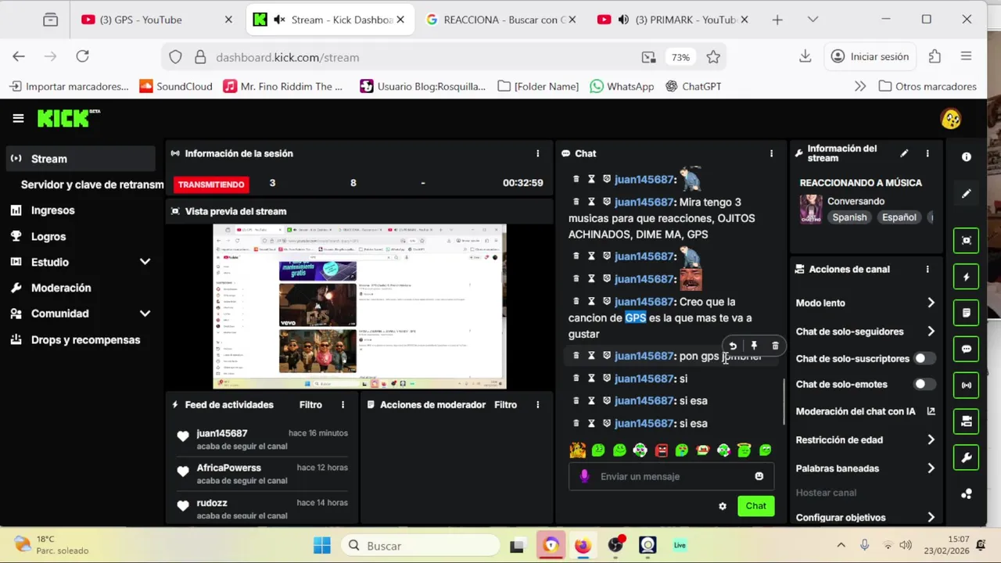
Task: Open Moderación del chat con IA link
Action: point(865,411)
